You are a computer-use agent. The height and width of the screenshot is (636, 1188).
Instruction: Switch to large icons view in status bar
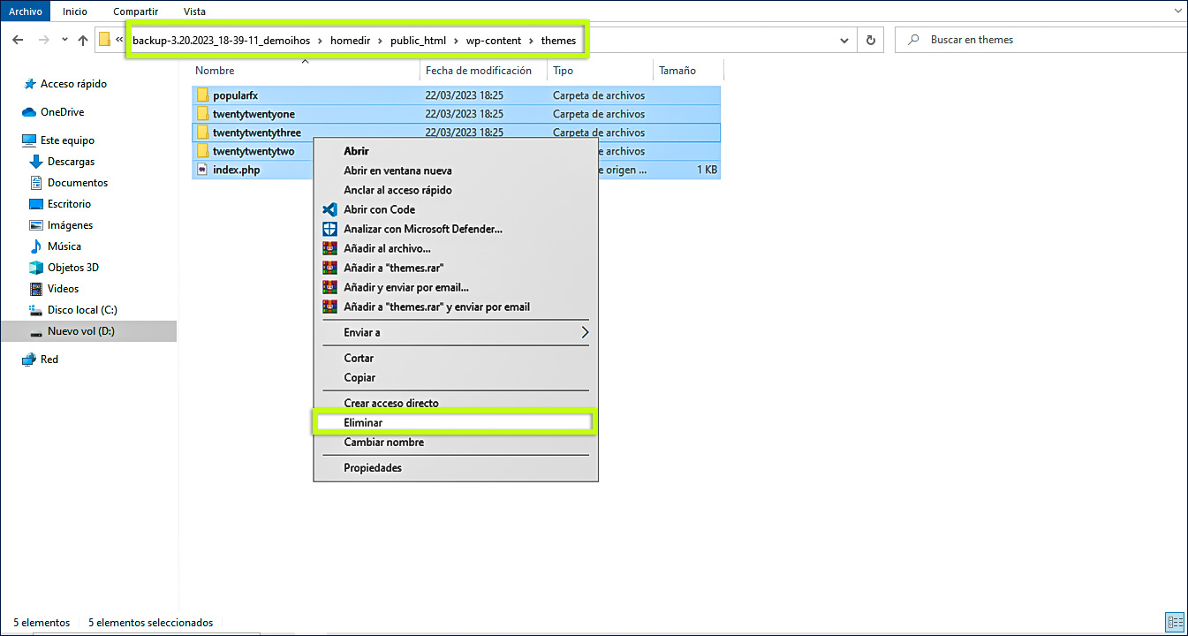click(1175, 623)
